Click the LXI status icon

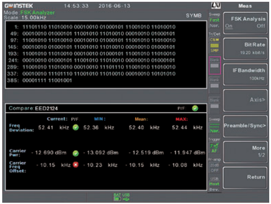[x=216, y=5]
